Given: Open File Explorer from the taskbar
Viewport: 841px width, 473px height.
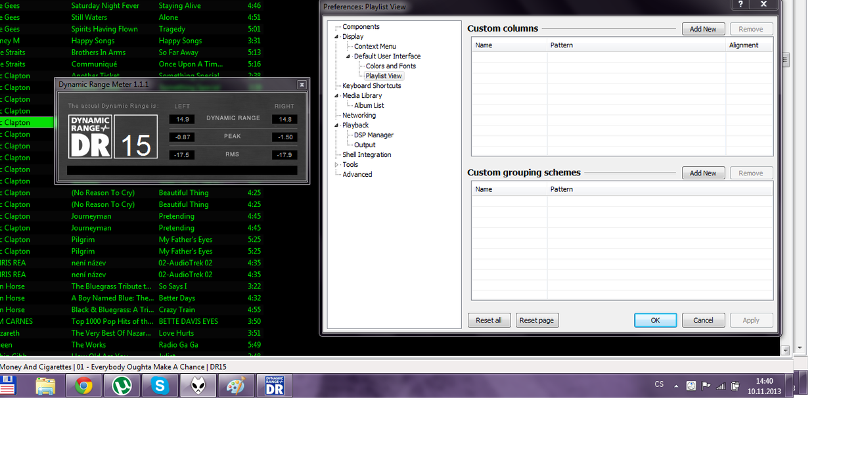Looking at the screenshot, I should click(x=45, y=386).
